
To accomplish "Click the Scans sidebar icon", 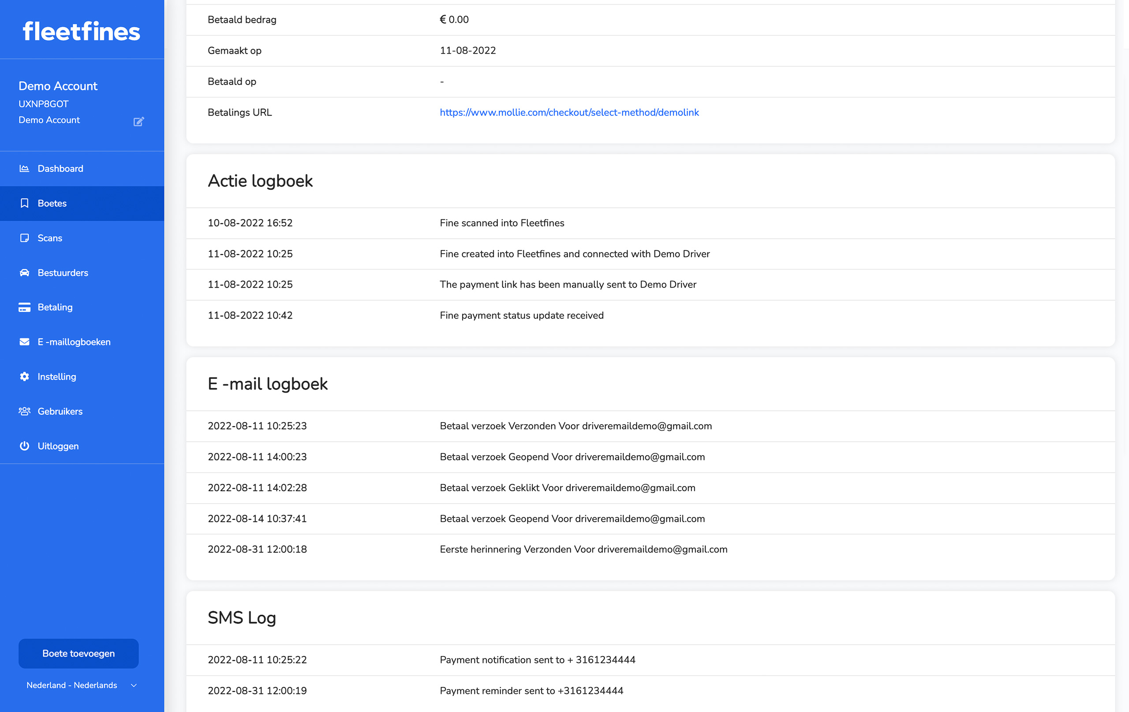I will coord(24,237).
